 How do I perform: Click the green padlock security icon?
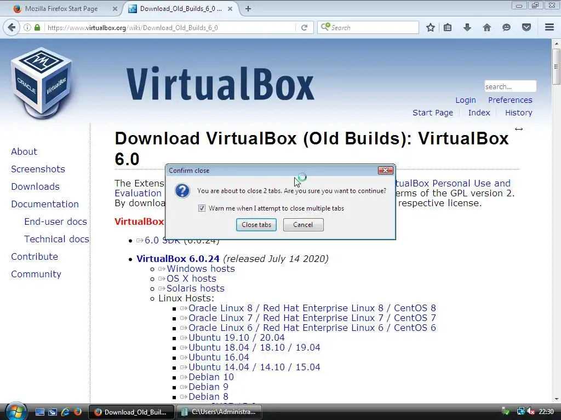[x=37, y=27]
